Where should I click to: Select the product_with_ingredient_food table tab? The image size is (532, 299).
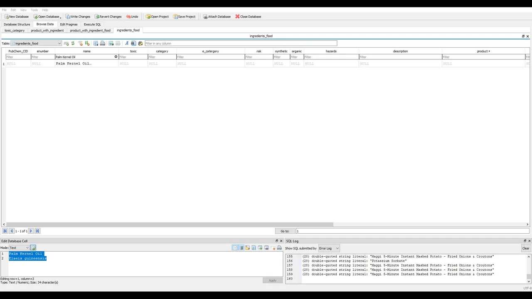(x=90, y=30)
